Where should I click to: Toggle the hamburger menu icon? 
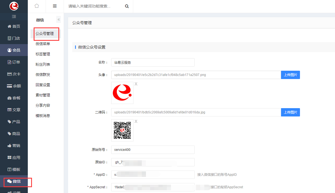pyautogui.click(x=55, y=6)
